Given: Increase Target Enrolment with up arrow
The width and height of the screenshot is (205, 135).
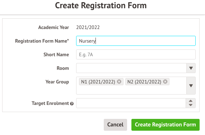Looking at the screenshot, I should (191, 101).
